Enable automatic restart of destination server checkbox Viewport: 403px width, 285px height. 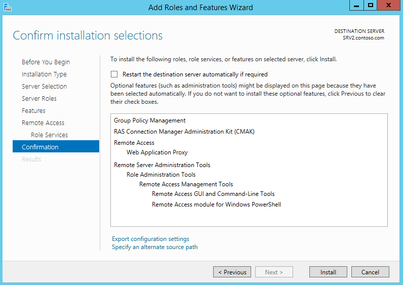[x=114, y=74]
